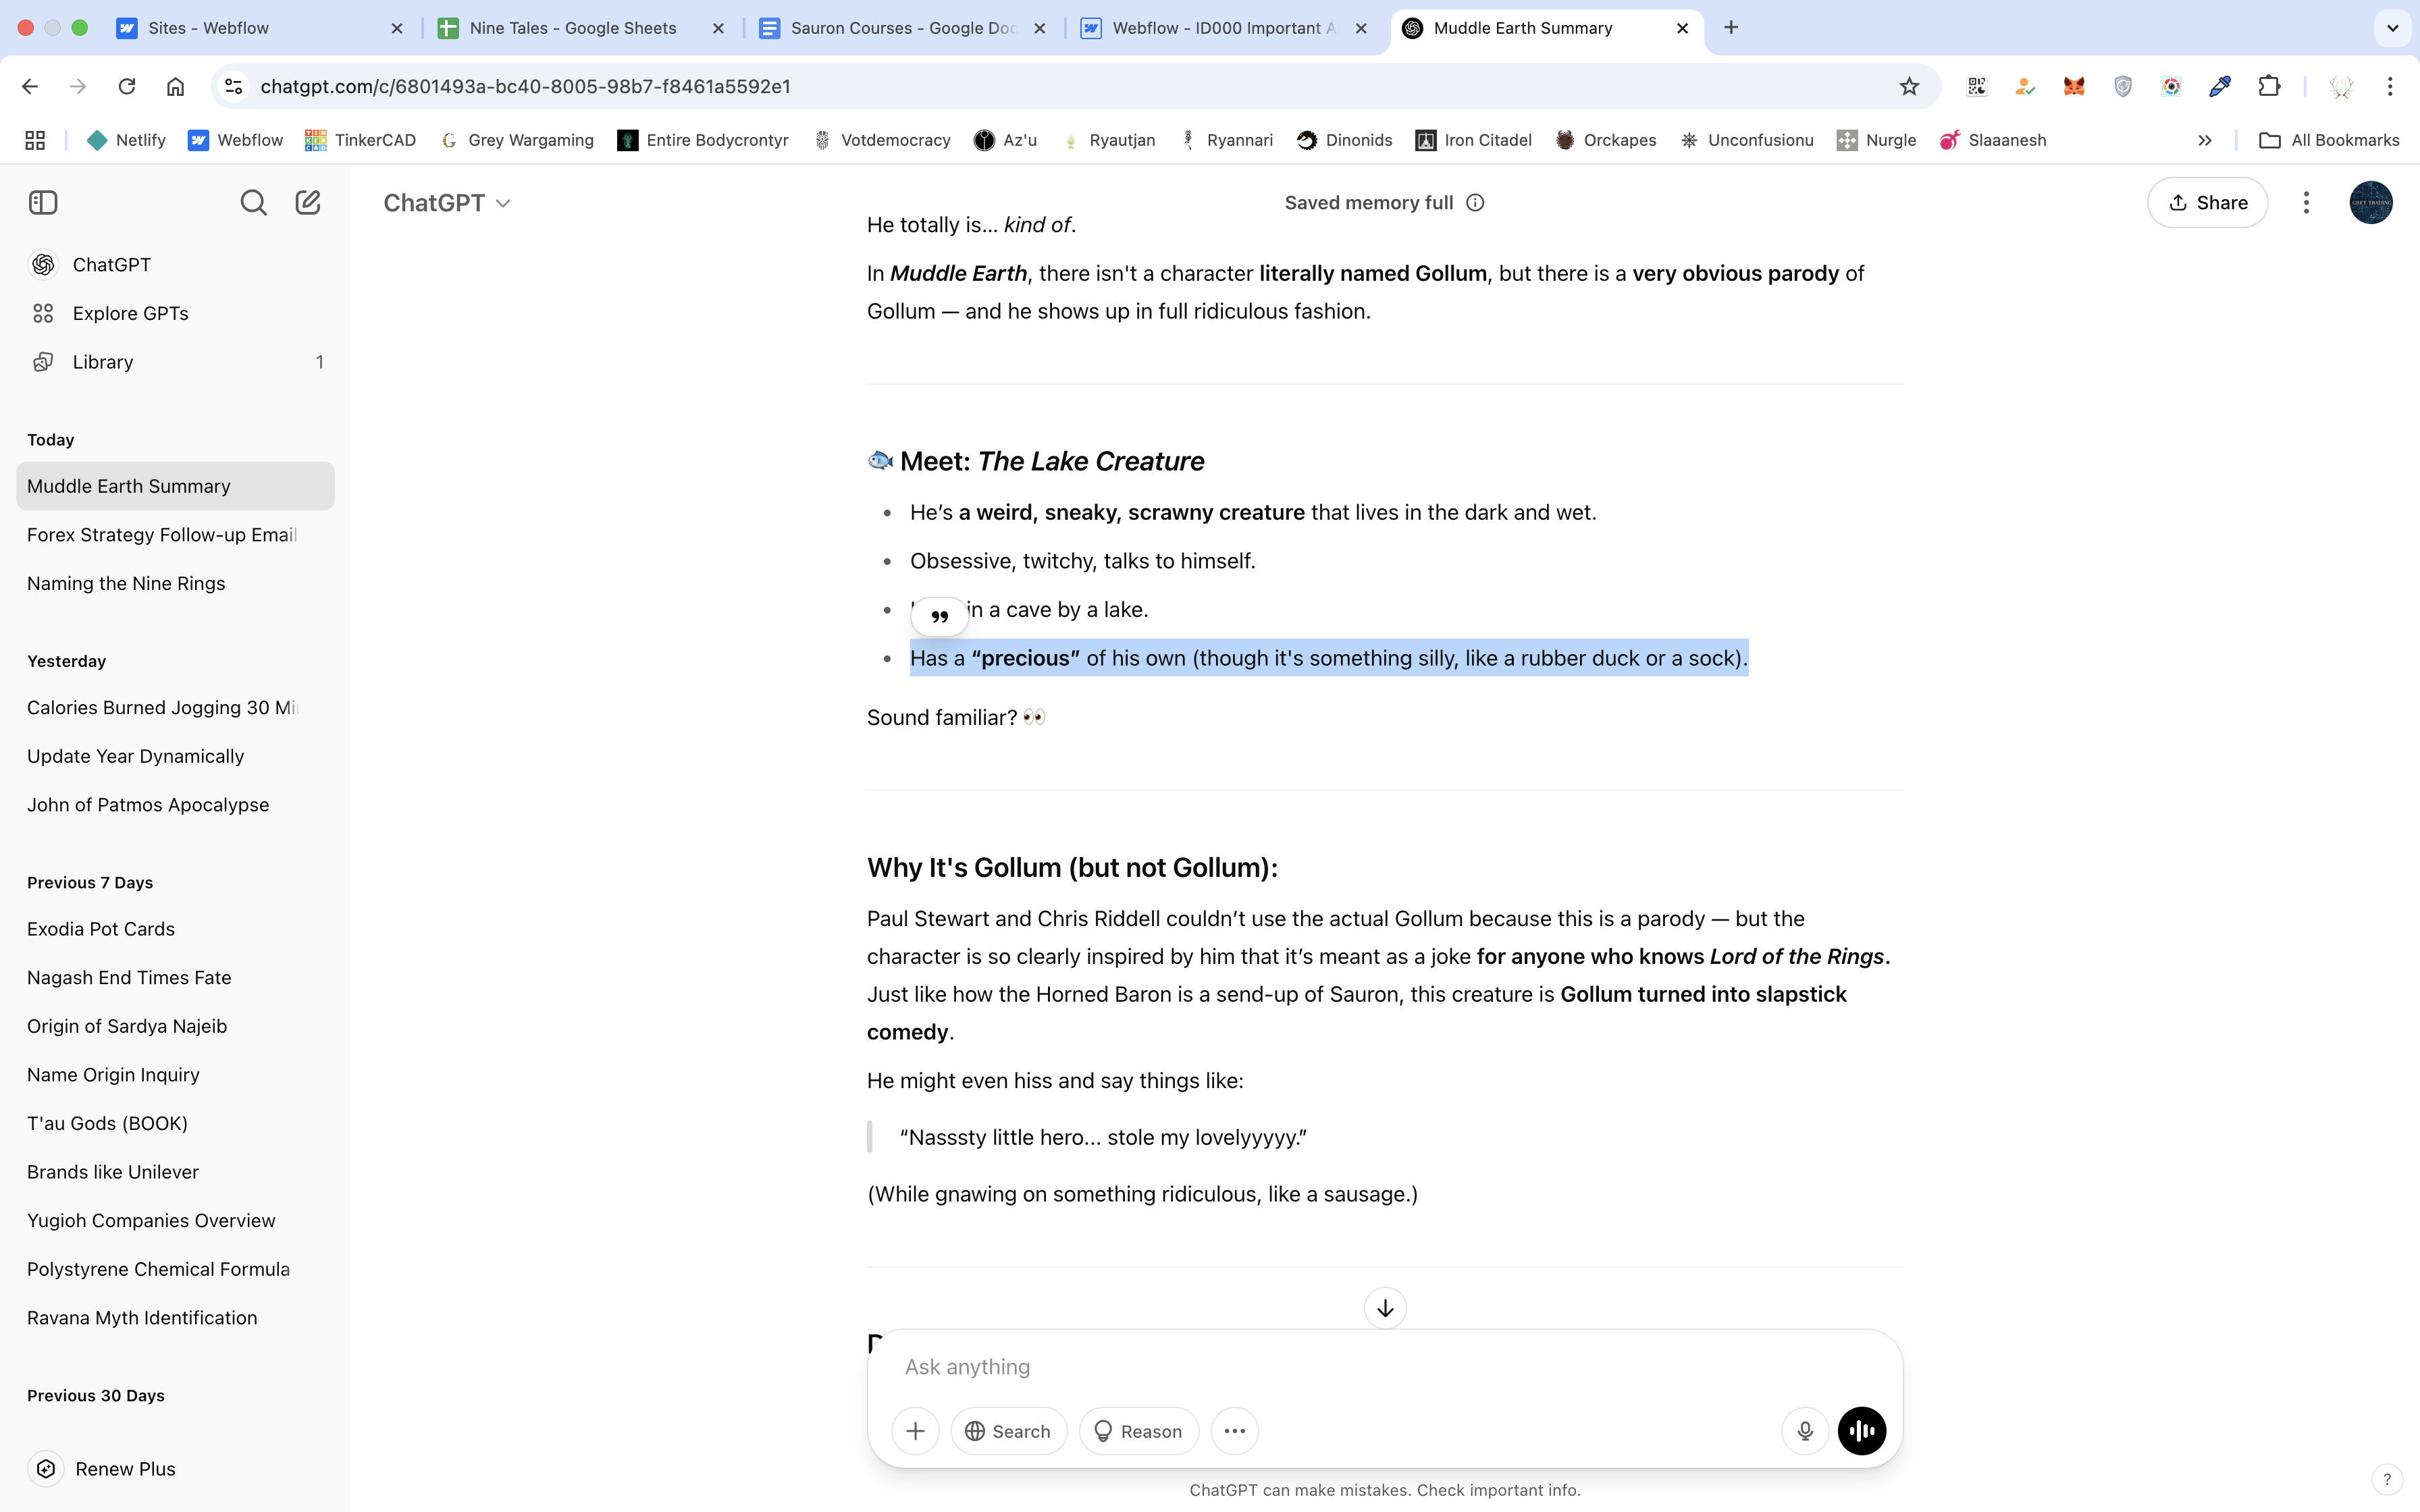This screenshot has height=1512, width=2420.
Task: Toggle the Search web option
Action: pos(1008,1431)
